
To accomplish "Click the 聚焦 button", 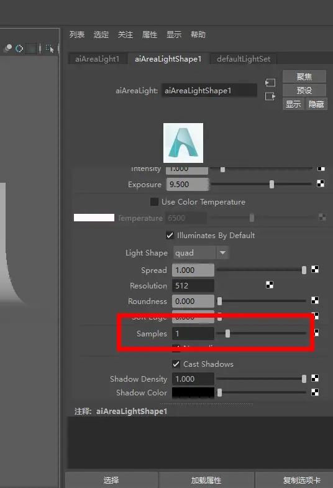I will [304, 76].
